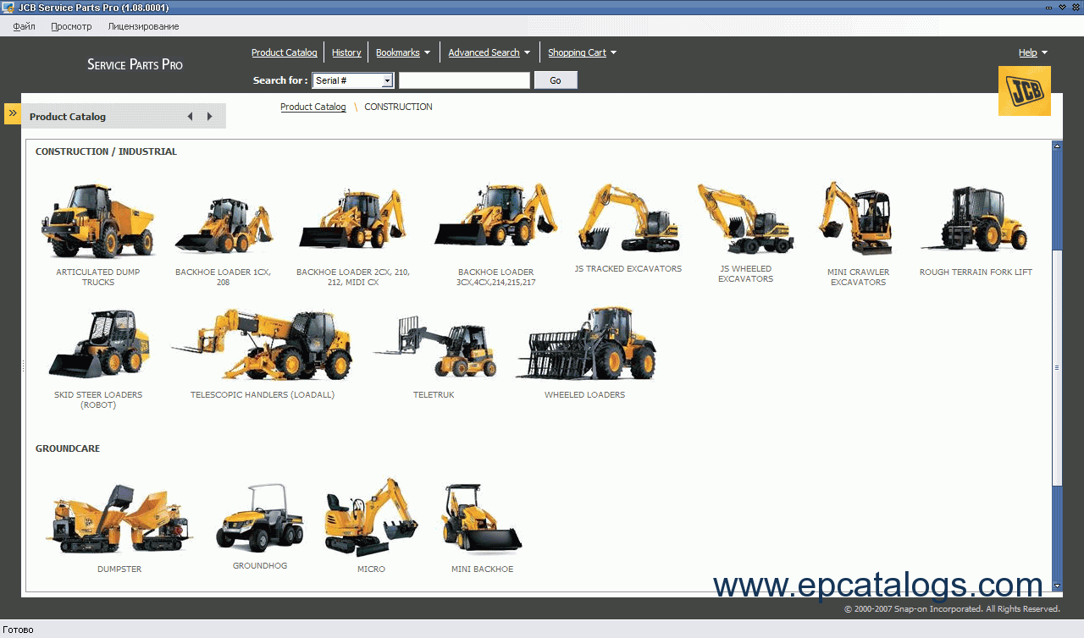The width and height of the screenshot is (1084, 638).
Task: Open the Teletruk machine image
Action: (434, 346)
